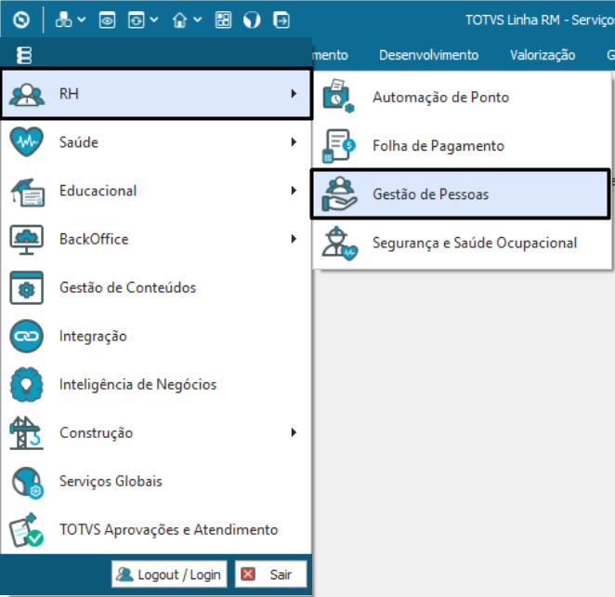Image resolution: width=615 pixels, height=597 pixels.
Task: Click the TOTVS Linha RM title text
Action: 540,20
